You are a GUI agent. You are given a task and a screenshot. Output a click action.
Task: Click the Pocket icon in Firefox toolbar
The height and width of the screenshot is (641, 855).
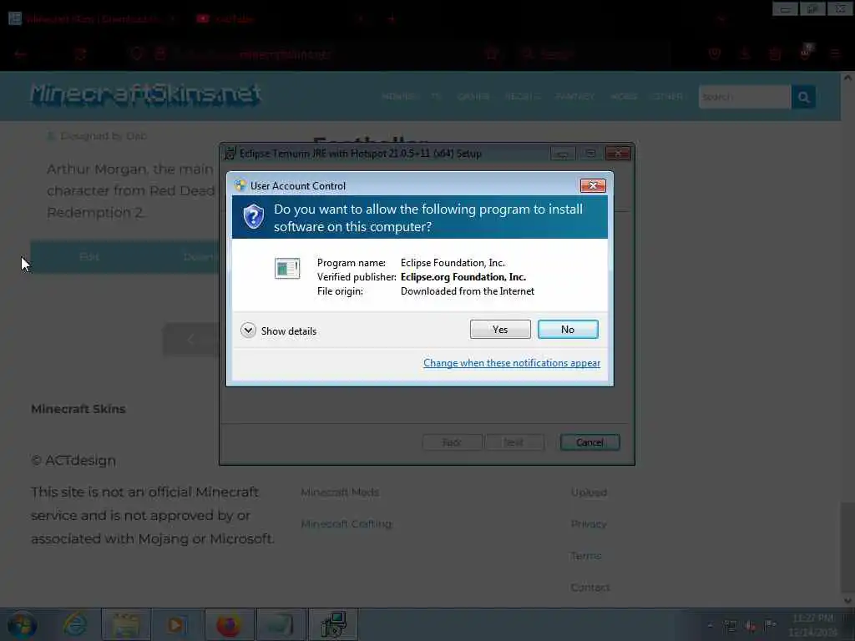point(715,54)
